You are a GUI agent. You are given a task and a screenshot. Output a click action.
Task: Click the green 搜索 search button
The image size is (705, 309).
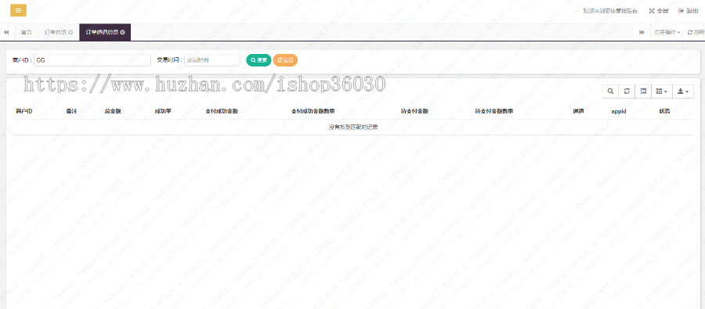pyautogui.click(x=258, y=60)
